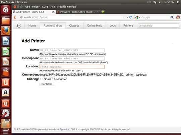The width and height of the screenshot is (181, 135).
Task: Open network indicator in top panel
Action: pos(155,2)
